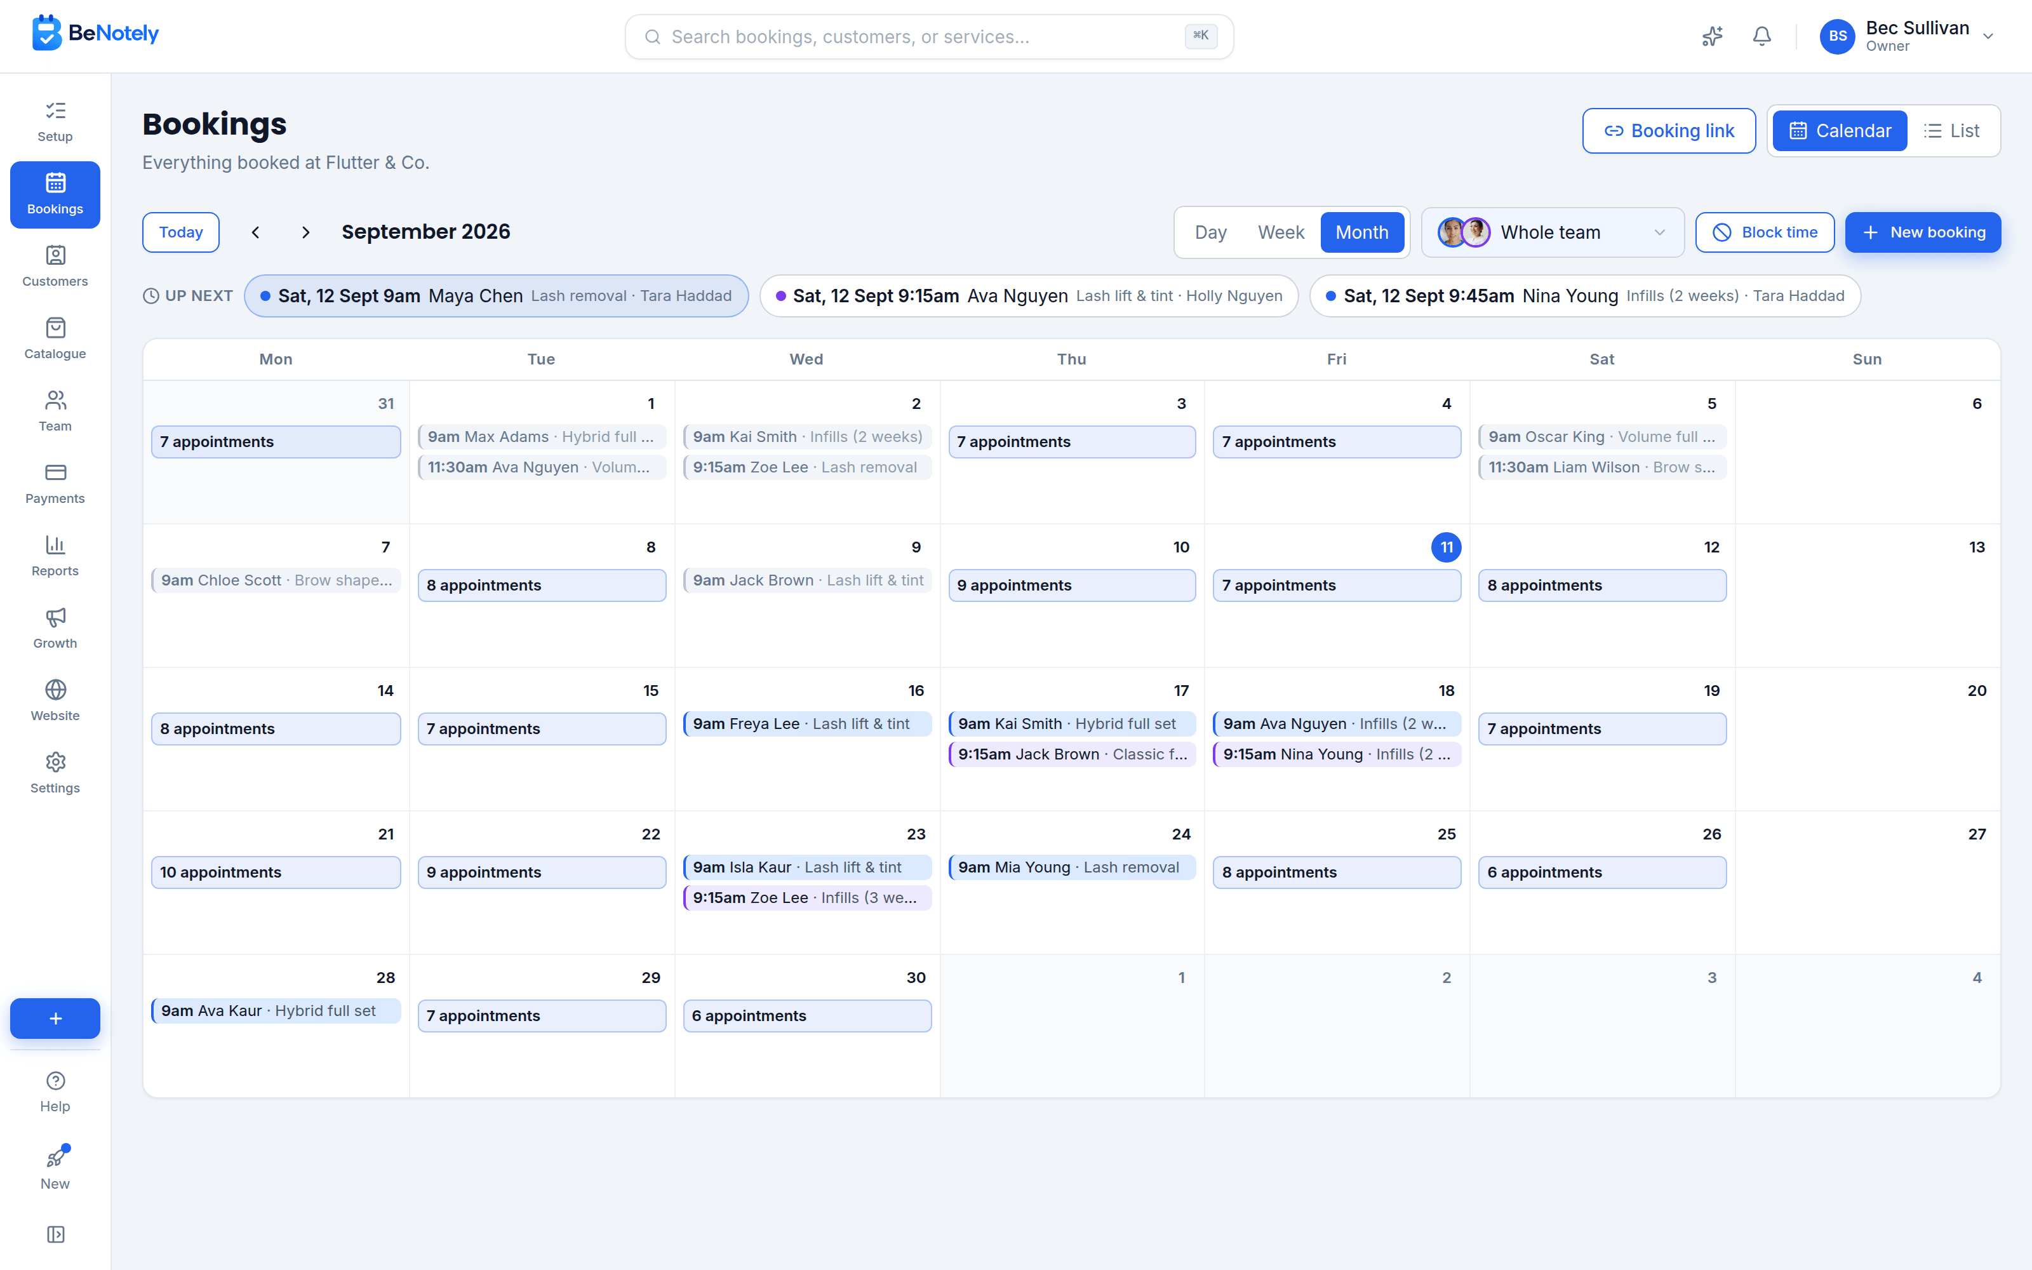Go to the previous month arrow
The height and width of the screenshot is (1270, 2032).
click(256, 232)
